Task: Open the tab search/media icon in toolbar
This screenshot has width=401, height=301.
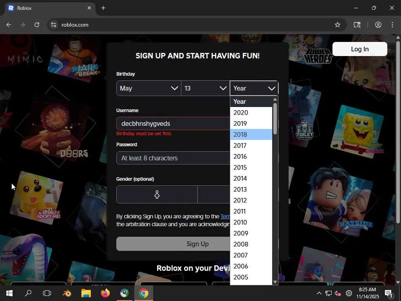Action: [x=357, y=25]
